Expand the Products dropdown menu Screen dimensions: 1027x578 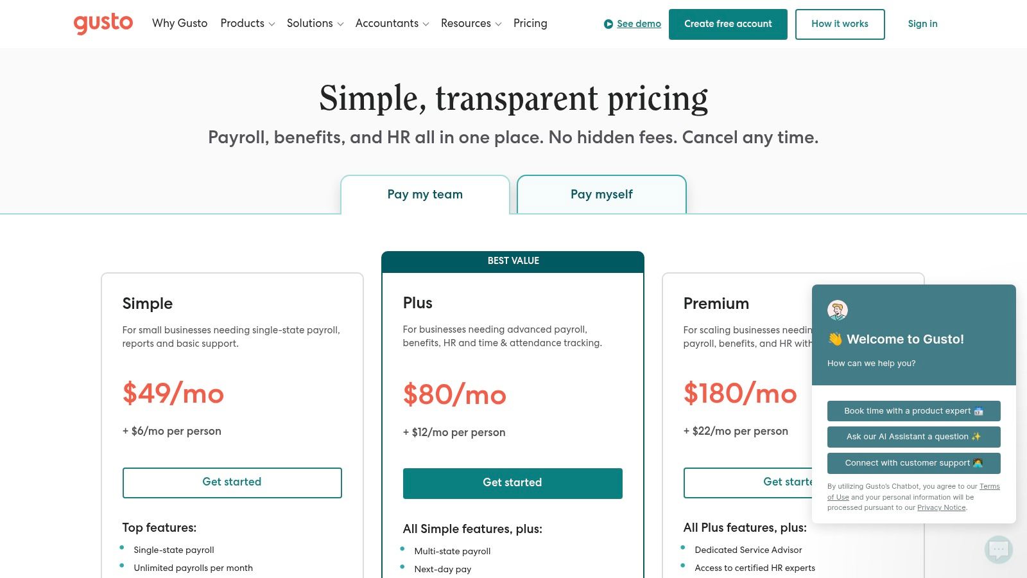(x=247, y=24)
